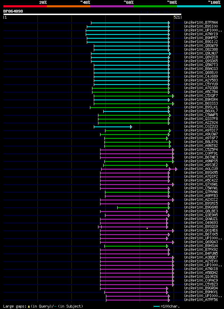The height and width of the screenshot is (309, 224).
Task: Select the UniRef100_A7Q3D8 label
Action: (x=201, y=88)
